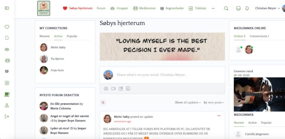This screenshot has height=139, width=285.
Task: Open the heart icon in left sidebar
Action: 7,27
